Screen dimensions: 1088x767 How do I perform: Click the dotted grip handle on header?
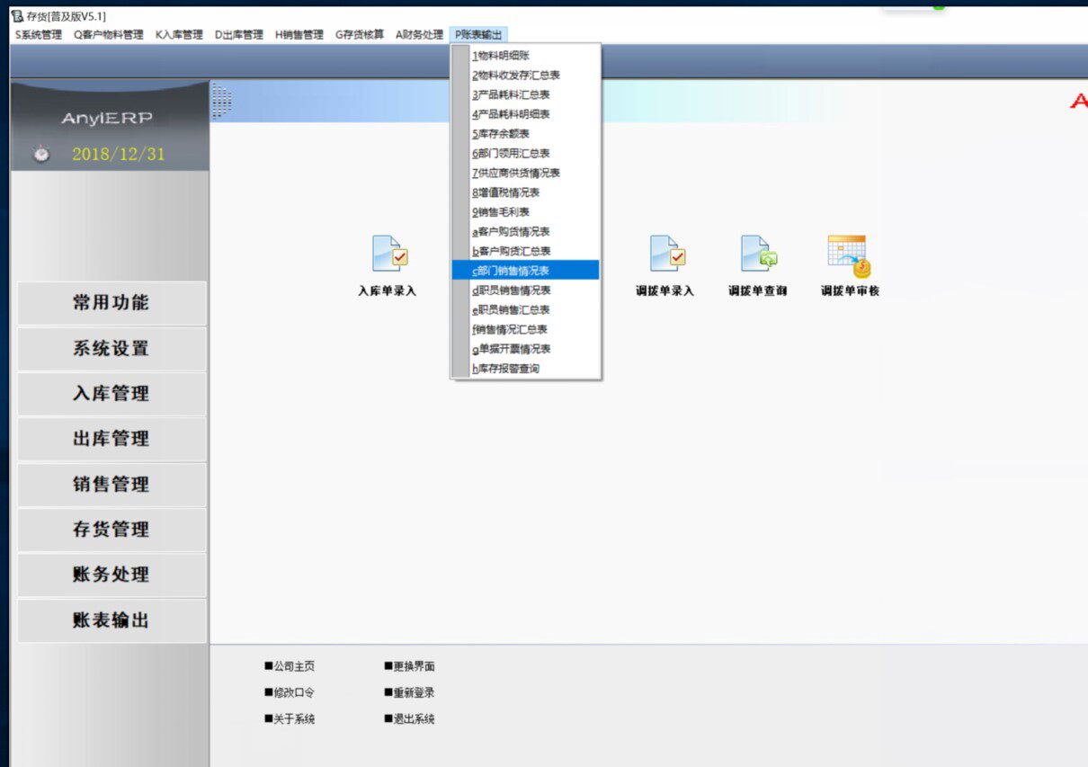pos(221,101)
